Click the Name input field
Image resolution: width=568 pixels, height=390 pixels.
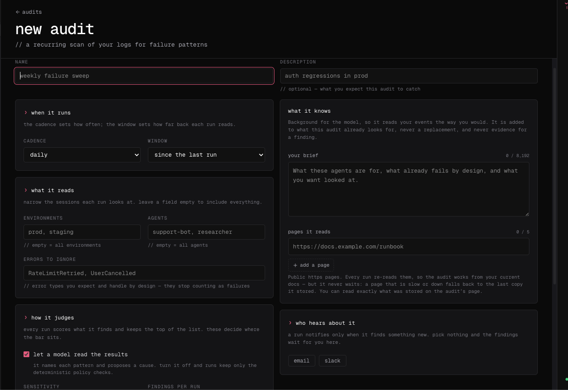(144, 76)
